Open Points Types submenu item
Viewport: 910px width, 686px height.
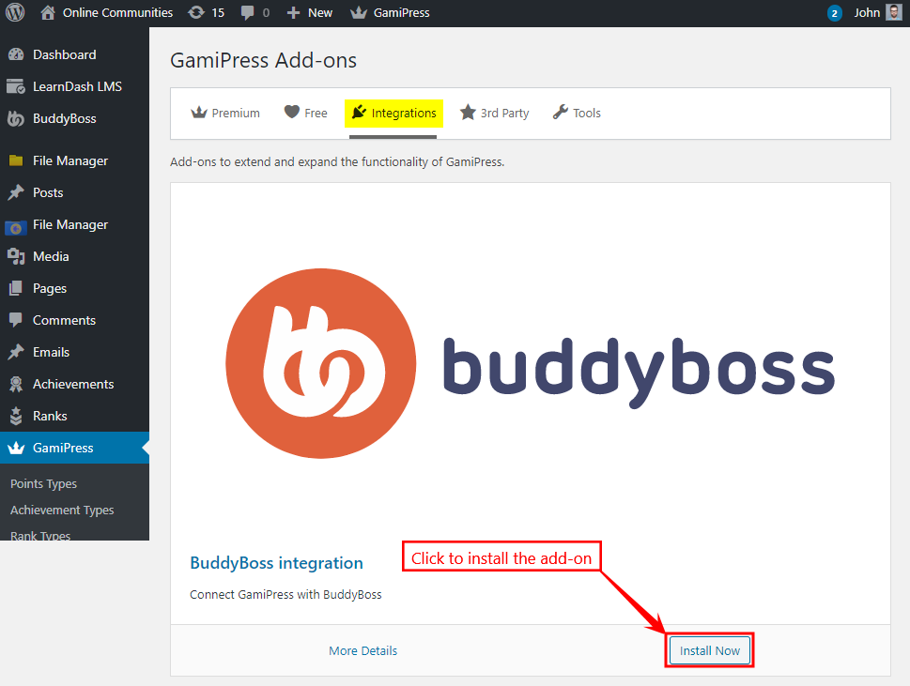pos(43,484)
